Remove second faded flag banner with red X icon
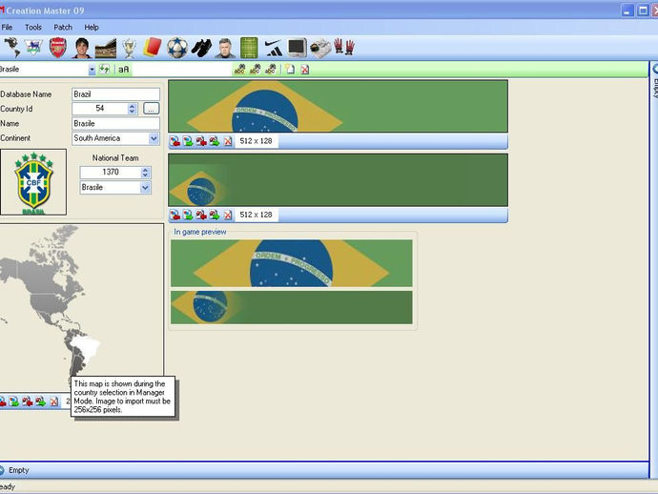Image resolution: width=658 pixels, height=494 pixels. tap(228, 216)
